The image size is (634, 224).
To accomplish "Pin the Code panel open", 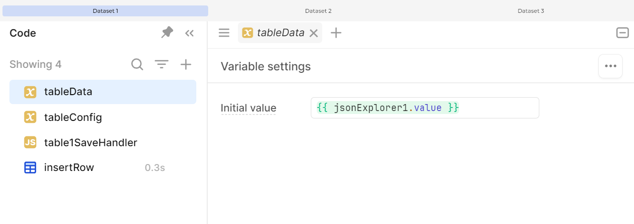I will click(x=168, y=33).
